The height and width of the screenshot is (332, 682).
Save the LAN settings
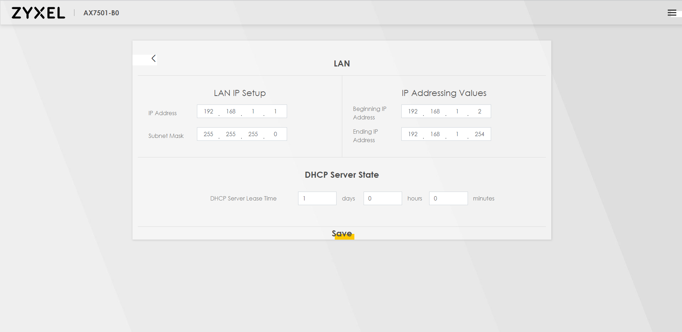click(x=342, y=234)
